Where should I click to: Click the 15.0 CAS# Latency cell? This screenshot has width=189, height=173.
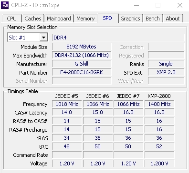click(x=98, y=112)
